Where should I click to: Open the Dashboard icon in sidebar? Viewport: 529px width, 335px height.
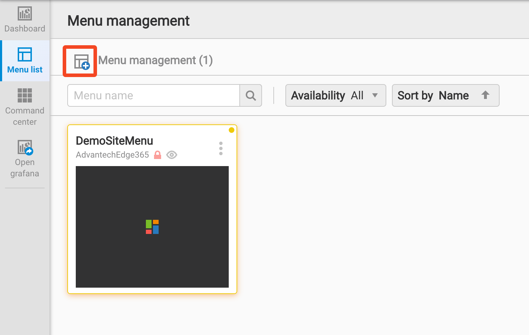pyautogui.click(x=25, y=14)
